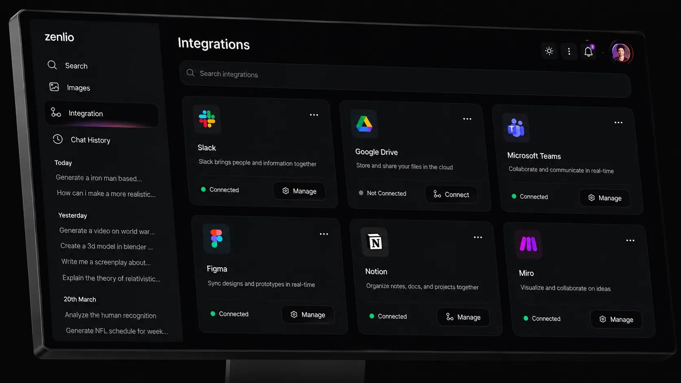Click the Miro card title
The height and width of the screenshot is (383, 681).
pyautogui.click(x=526, y=273)
